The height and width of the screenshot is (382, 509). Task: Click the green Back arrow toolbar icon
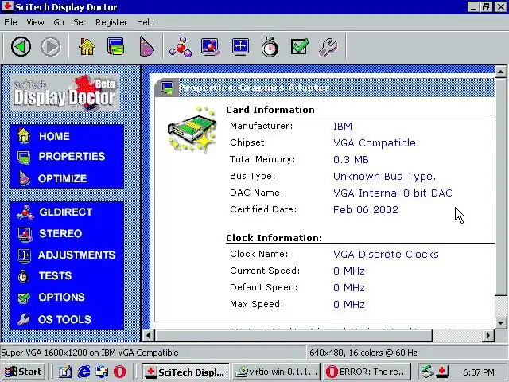(21, 47)
